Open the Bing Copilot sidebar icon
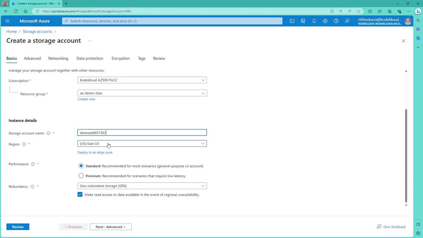 click(418, 11)
